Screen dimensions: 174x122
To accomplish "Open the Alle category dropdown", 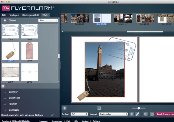I will 48,20.
